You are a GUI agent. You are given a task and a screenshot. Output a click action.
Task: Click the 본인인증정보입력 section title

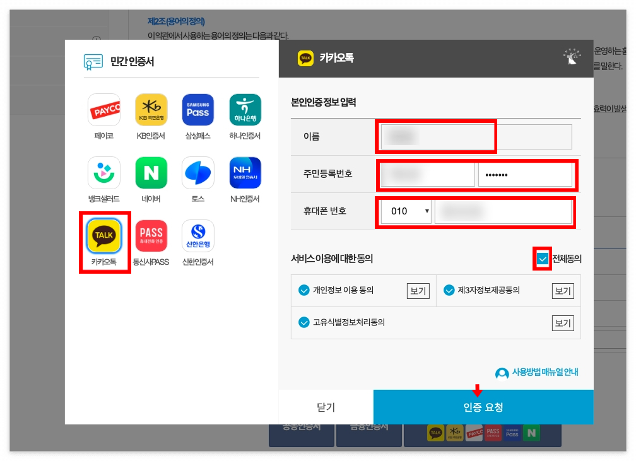point(323,102)
